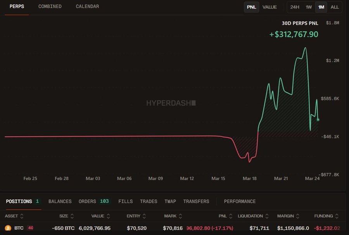Set chart range to 1M
The width and height of the screenshot is (349, 235).
pyautogui.click(x=321, y=7)
